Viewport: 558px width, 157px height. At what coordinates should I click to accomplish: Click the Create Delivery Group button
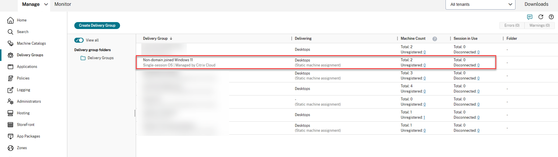click(x=97, y=26)
